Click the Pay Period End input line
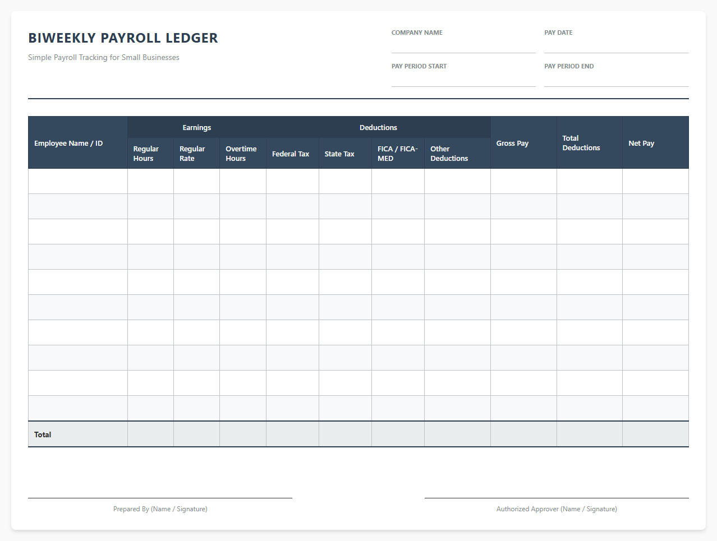 [x=616, y=80]
